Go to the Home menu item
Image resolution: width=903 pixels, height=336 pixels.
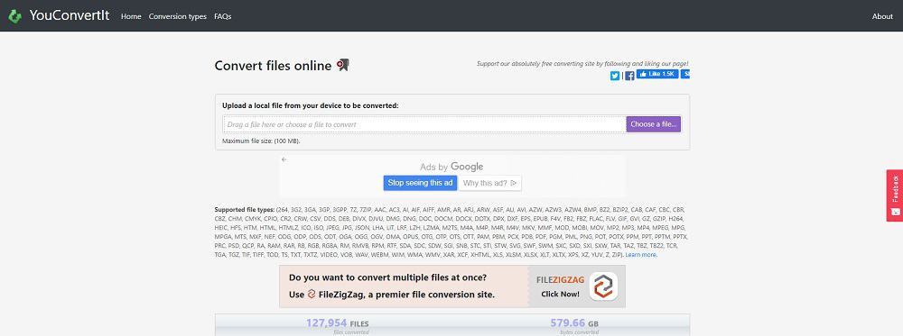[131, 16]
